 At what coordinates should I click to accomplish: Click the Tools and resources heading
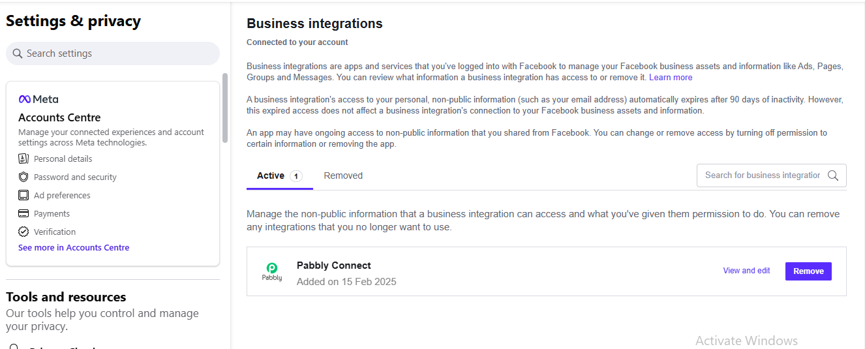[x=66, y=297]
